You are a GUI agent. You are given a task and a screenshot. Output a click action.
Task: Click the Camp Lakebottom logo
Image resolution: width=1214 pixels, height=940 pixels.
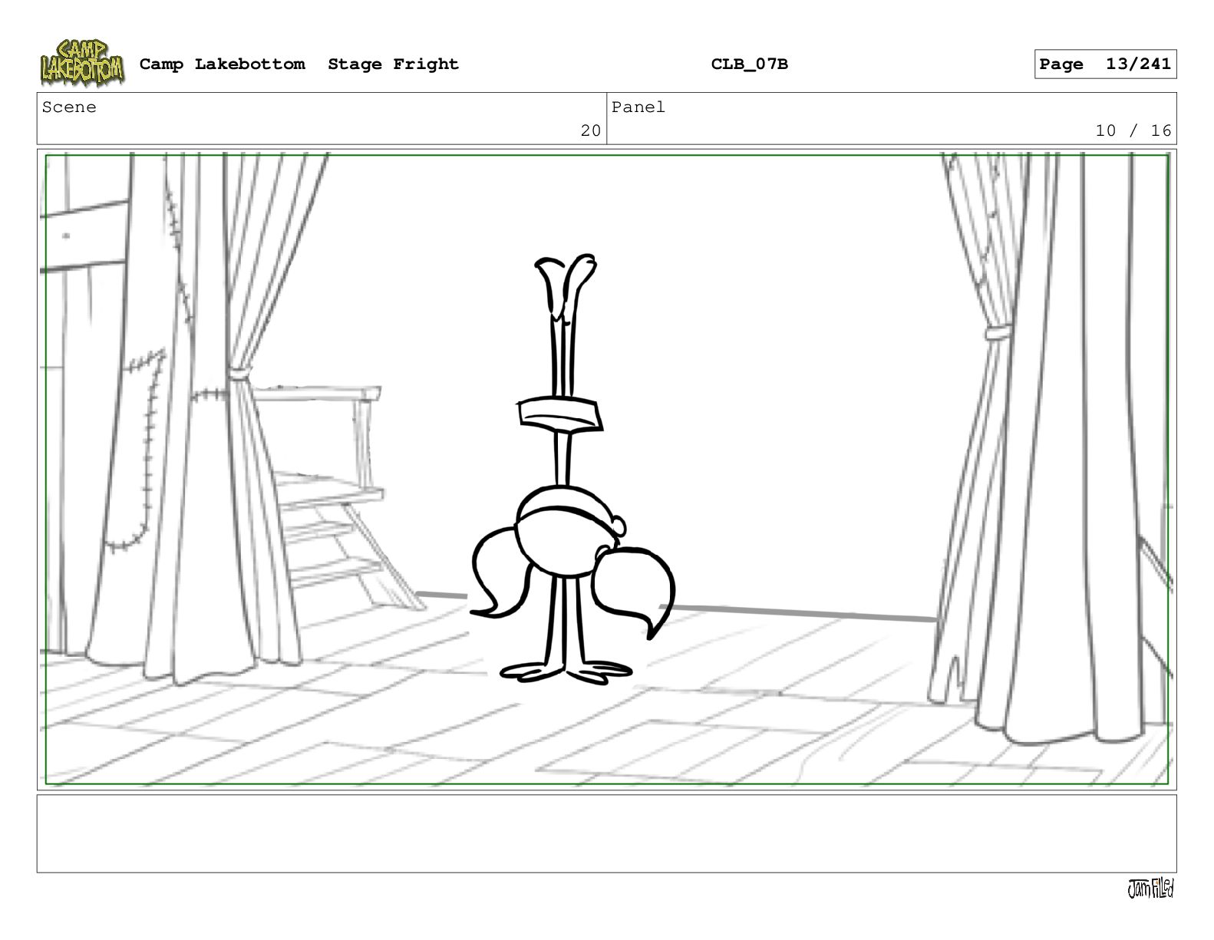click(82, 63)
